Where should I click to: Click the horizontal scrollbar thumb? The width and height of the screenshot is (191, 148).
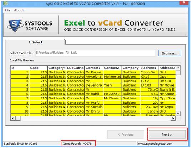click(x=18, y=118)
